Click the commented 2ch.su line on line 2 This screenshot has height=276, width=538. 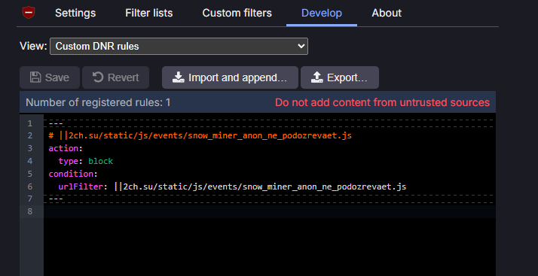click(200, 135)
